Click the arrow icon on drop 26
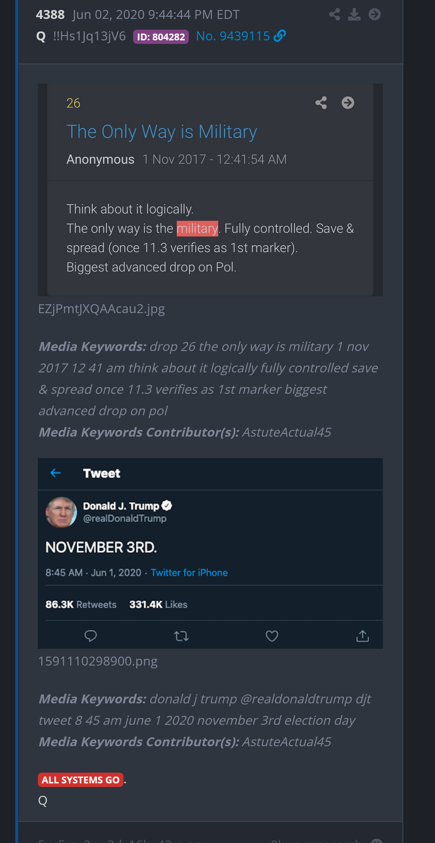The width and height of the screenshot is (435, 843). tap(348, 103)
